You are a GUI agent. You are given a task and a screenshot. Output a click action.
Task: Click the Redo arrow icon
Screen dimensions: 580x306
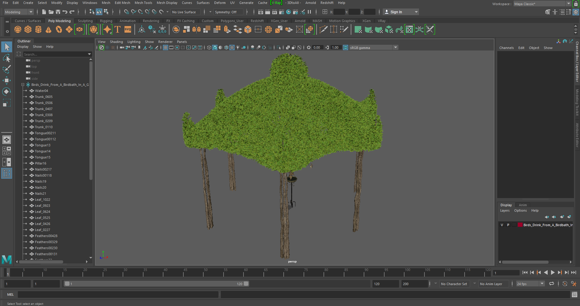[72, 12]
